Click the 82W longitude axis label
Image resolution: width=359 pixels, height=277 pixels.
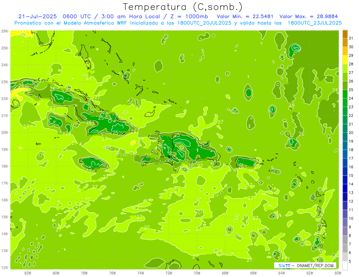click(28, 273)
